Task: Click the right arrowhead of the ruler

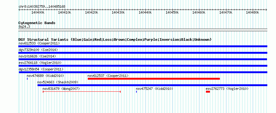Action: (266, 10)
